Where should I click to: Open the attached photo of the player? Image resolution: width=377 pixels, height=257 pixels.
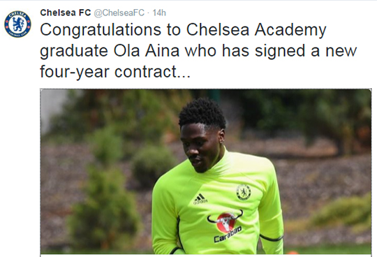[x=205, y=171]
